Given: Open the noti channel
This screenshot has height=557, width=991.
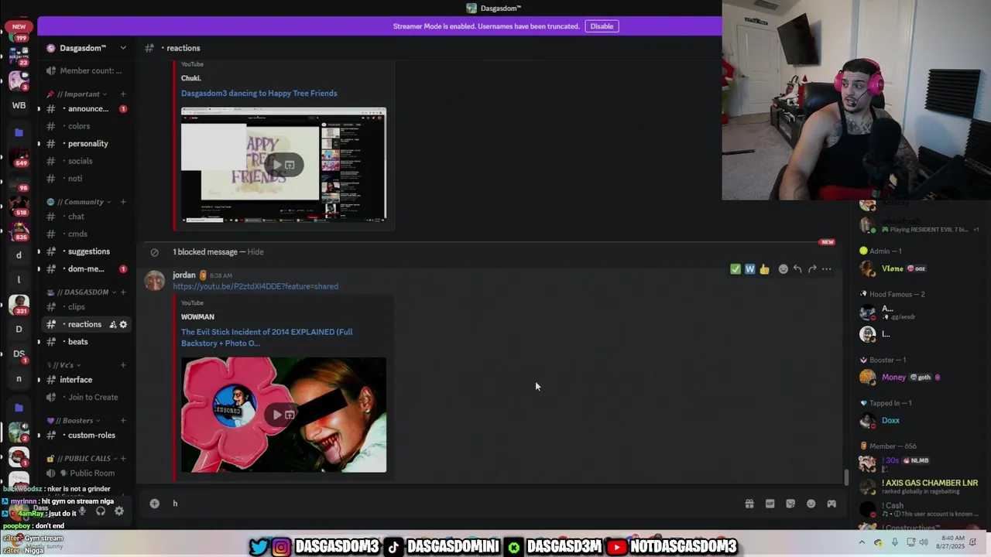Looking at the screenshot, I should click(x=87, y=179).
